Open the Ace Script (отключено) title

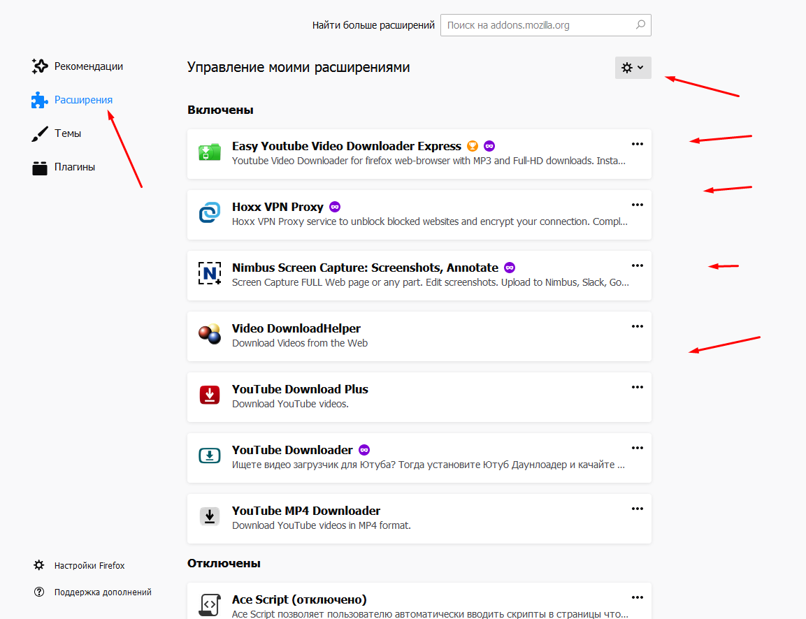(299, 599)
